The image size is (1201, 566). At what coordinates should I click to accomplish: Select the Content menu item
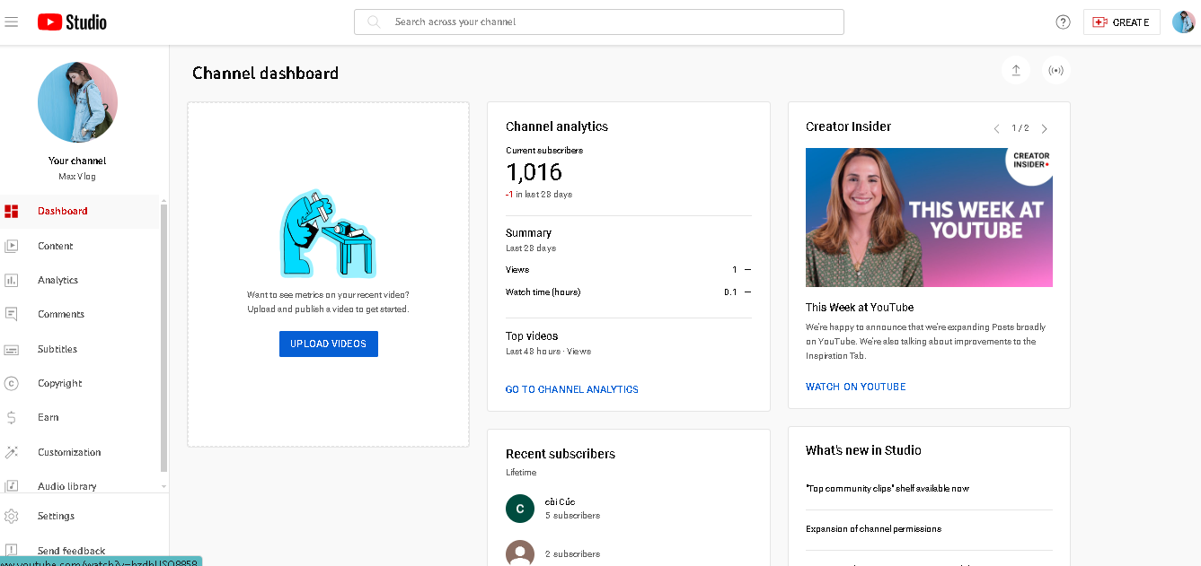coord(55,246)
